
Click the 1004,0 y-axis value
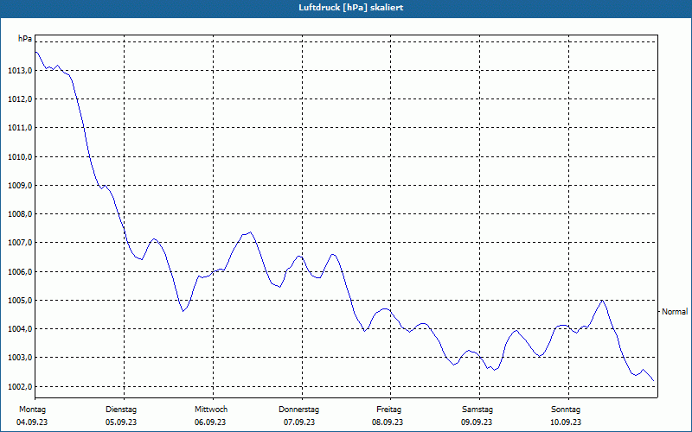(20, 329)
